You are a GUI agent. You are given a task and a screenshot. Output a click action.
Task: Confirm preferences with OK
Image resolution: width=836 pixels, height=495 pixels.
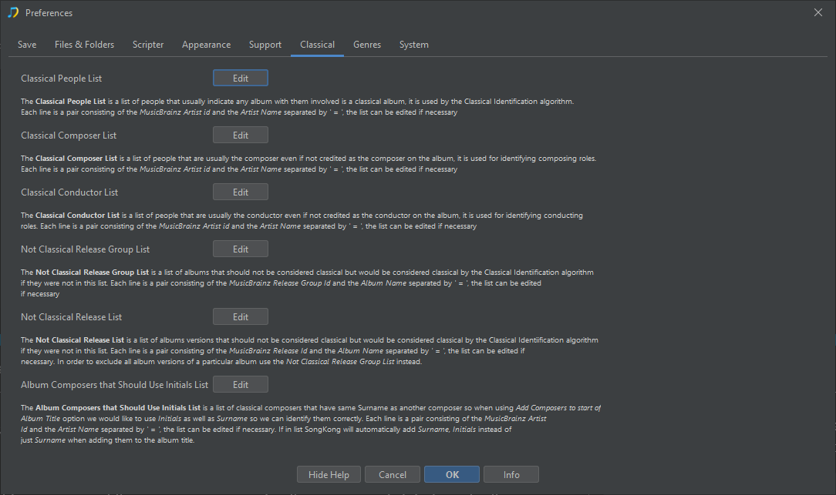[x=452, y=475]
